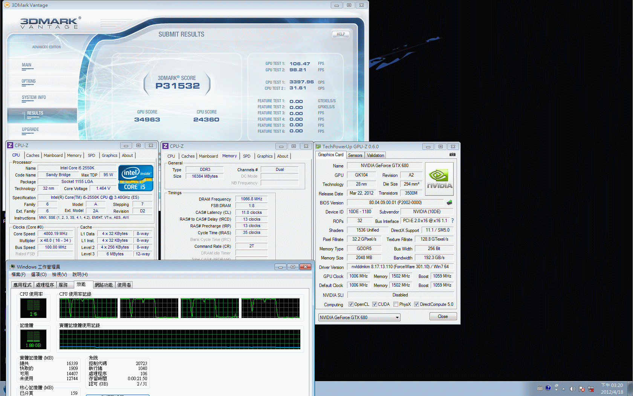
Task: Click the network disconnected tray icon
Action: [591, 389]
